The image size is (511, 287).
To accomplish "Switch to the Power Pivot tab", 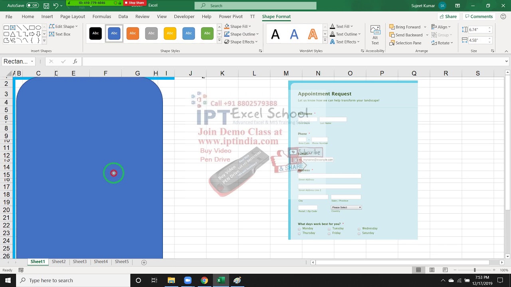I will click(231, 16).
